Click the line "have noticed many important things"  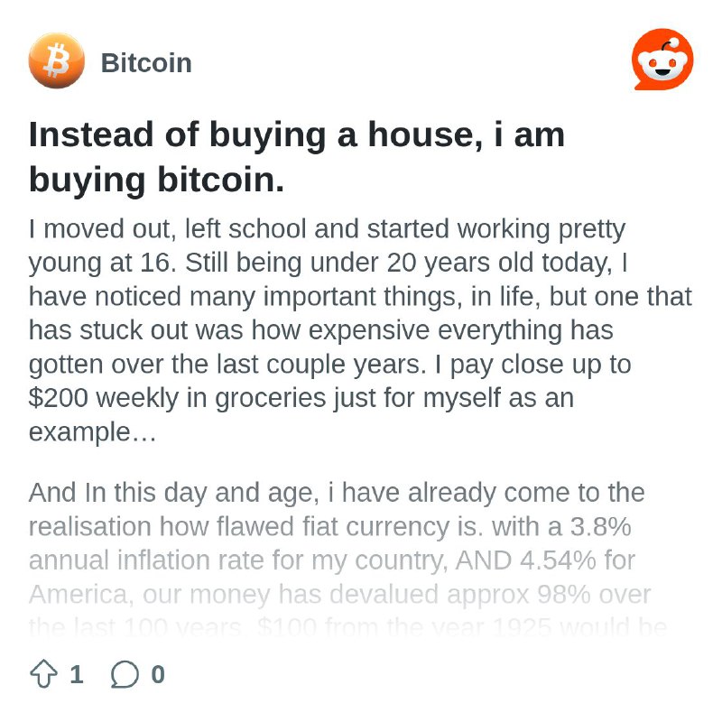pyautogui.click(x=360, y=297)
